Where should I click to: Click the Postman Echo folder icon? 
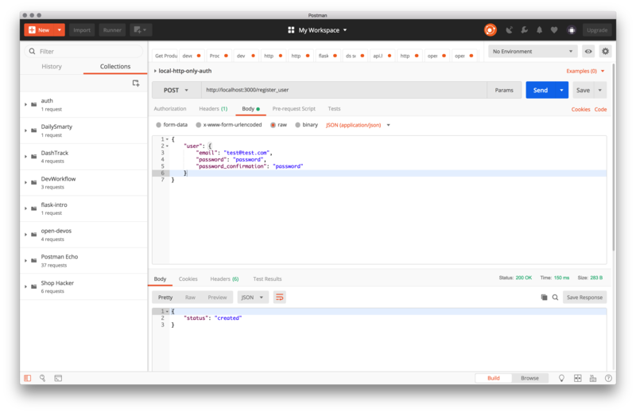tap(34, 261)
